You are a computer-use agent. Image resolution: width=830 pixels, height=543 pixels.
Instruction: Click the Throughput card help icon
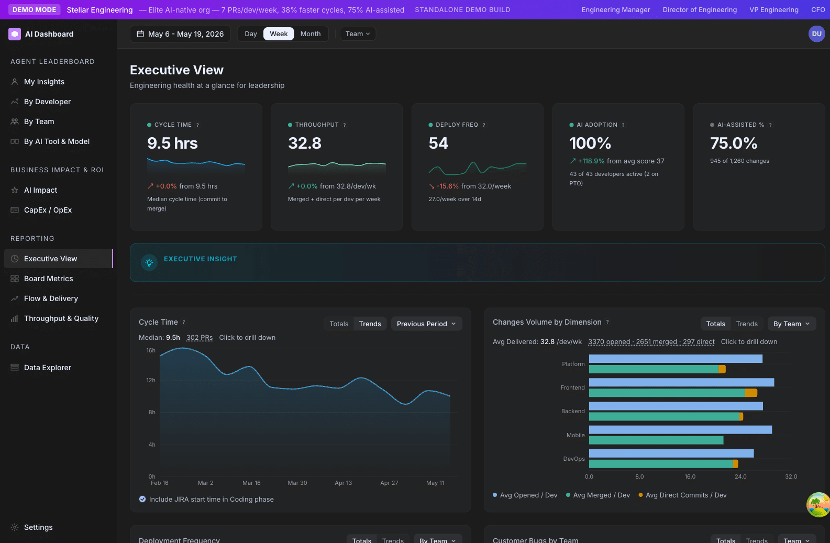(x=345, y=125)
